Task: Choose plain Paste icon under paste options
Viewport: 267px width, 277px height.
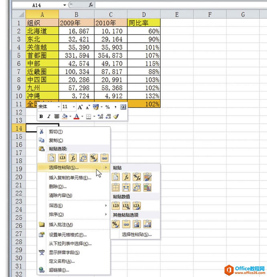Action: (52, 158)
